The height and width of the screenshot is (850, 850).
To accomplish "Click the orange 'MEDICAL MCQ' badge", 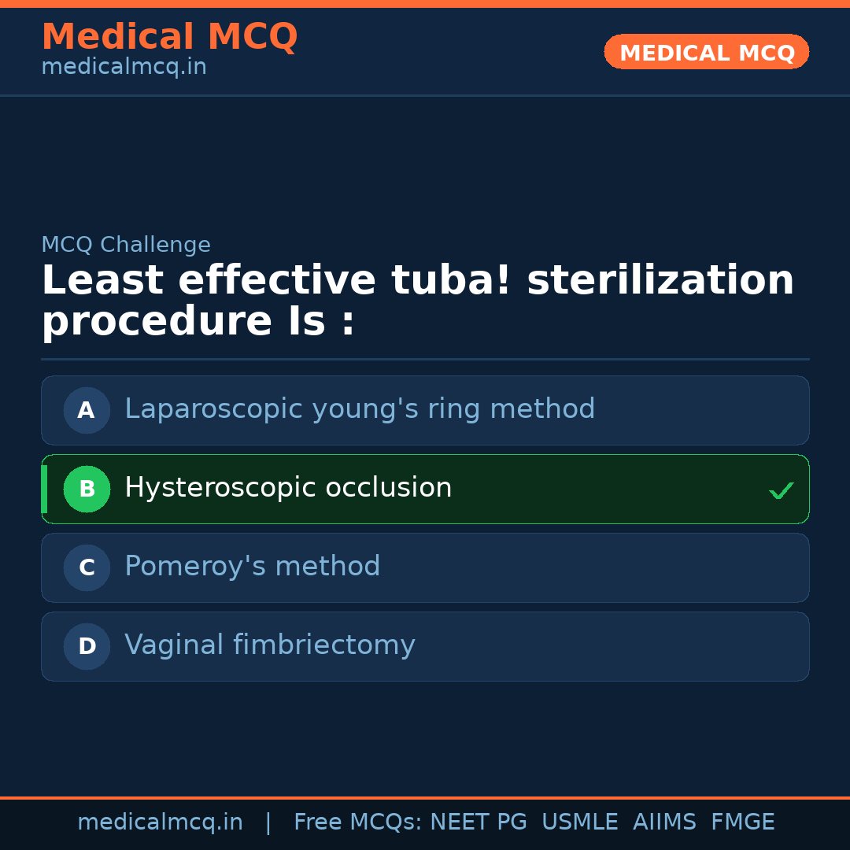I will pyautogui.click(x=706, y=52).
